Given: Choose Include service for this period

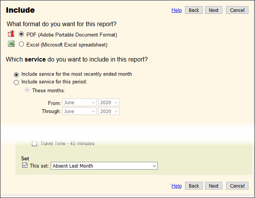Looking at the screenshot, I should pos(16,82).
